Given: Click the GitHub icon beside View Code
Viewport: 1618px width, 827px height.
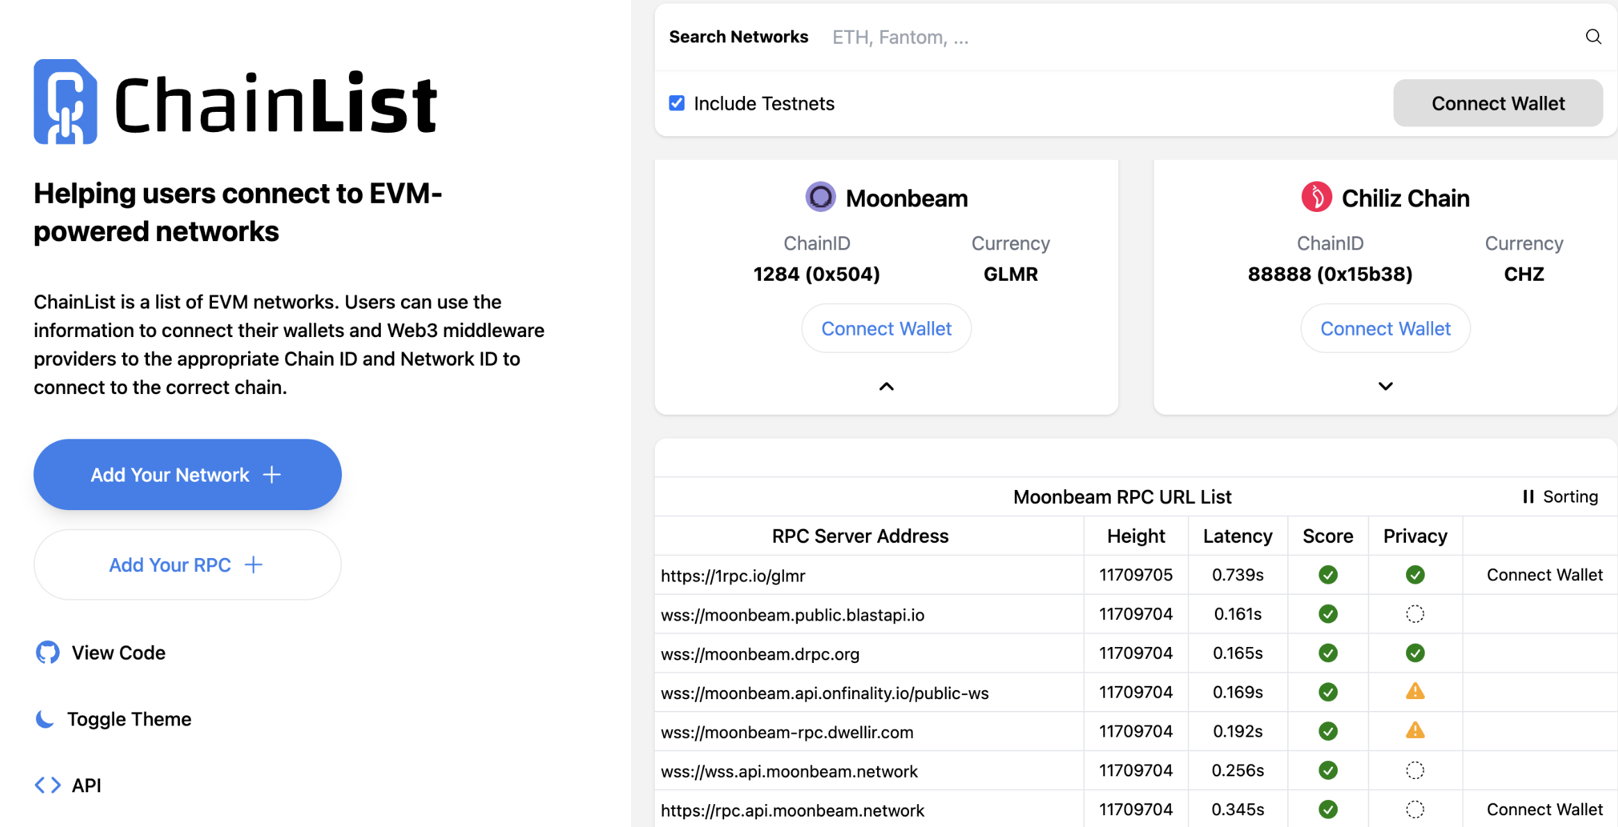Looking at the screenshot, I should (x=47, y=653).
